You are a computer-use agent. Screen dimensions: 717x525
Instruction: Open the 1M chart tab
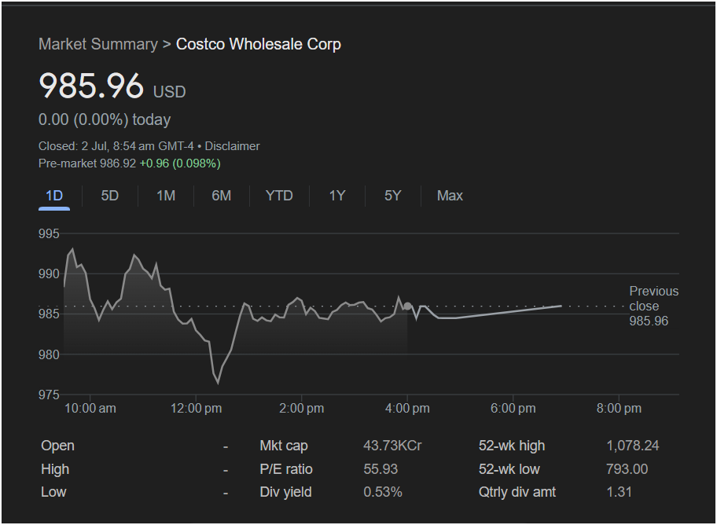click(166, 196)
